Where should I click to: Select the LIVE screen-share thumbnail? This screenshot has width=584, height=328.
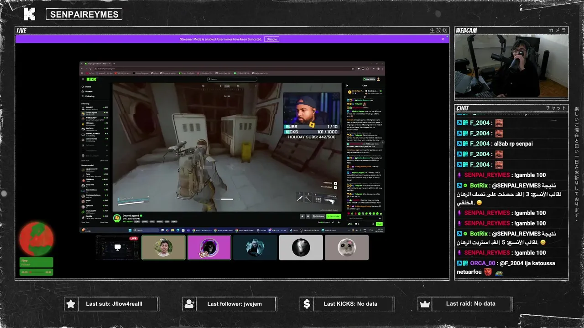118,247
